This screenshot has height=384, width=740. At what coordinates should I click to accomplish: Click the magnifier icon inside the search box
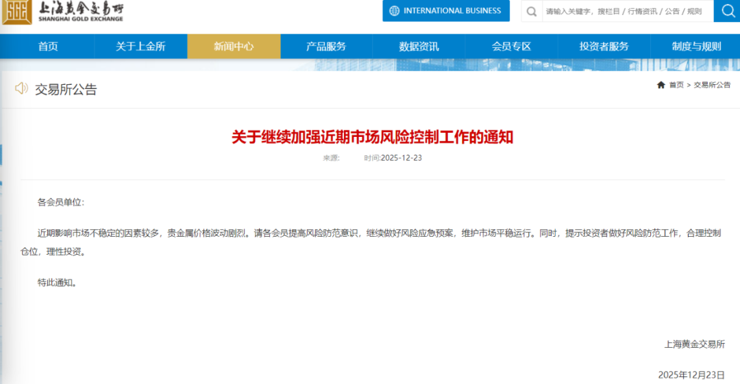click(x=532, y=12)
